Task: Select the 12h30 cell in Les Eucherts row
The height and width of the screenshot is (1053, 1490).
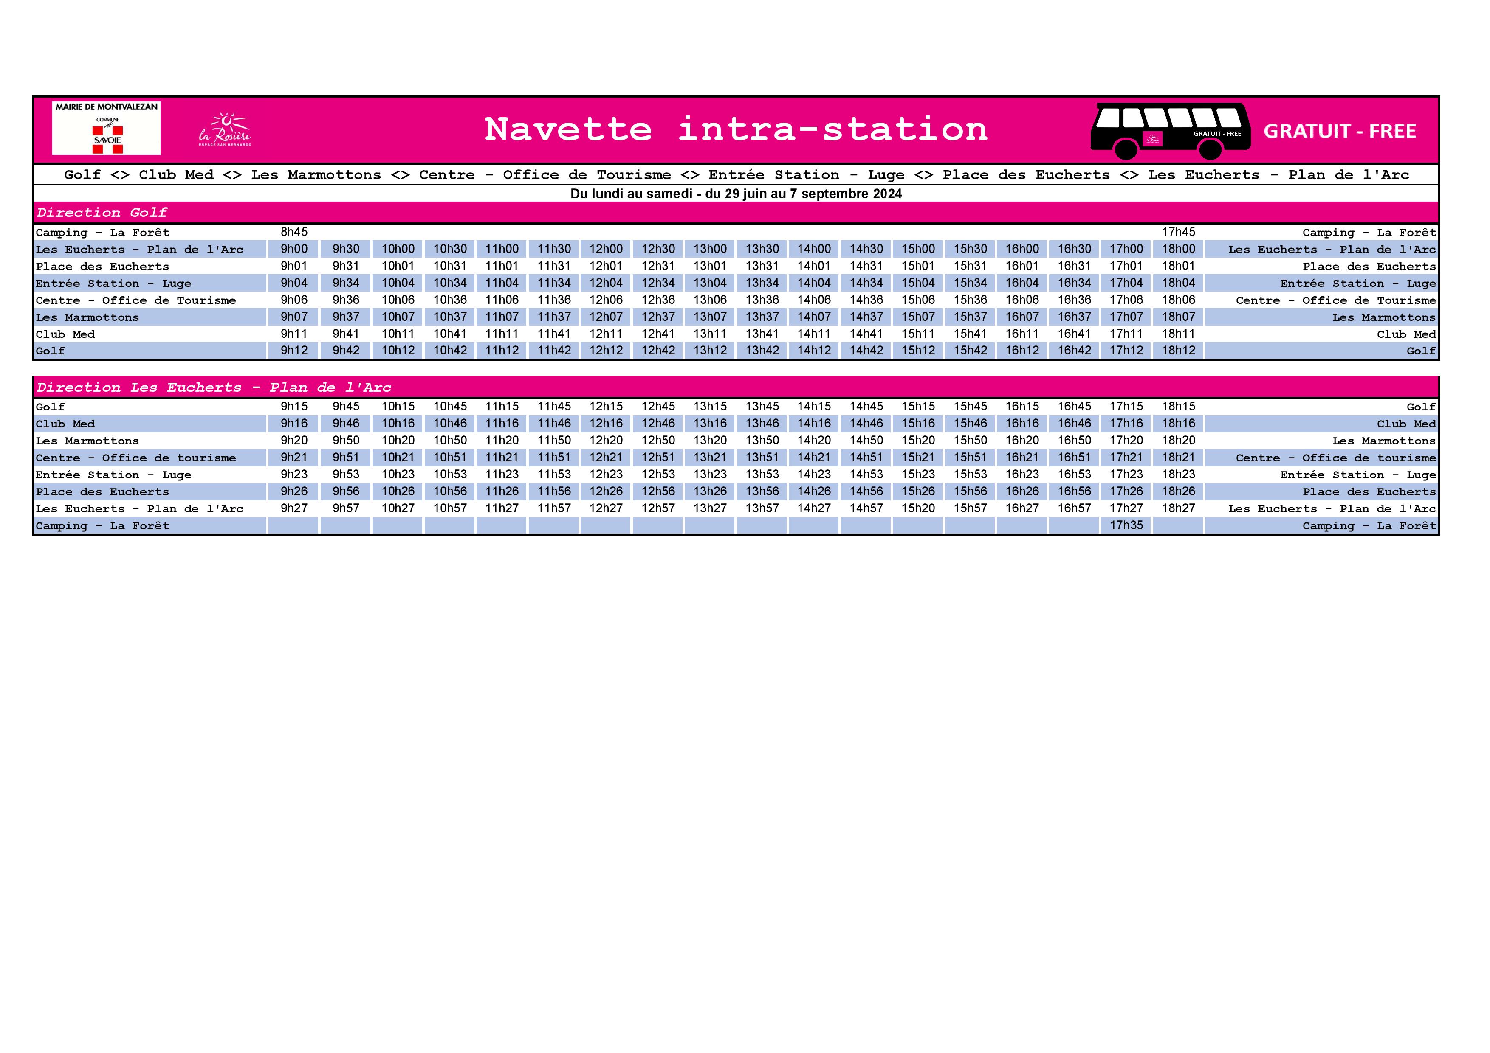Action: point(658,249)
